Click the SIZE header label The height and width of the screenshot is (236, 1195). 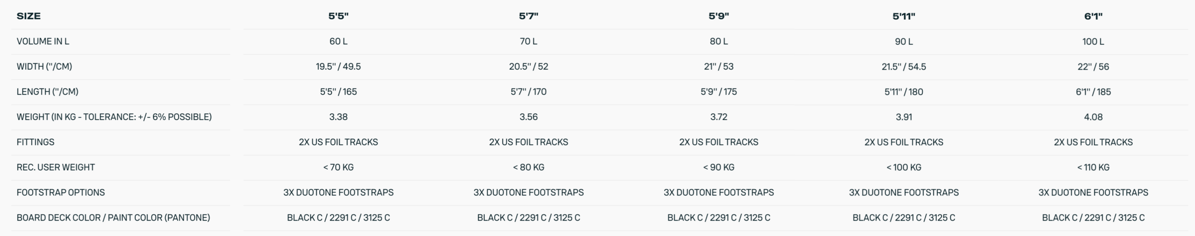coord(28,16)
